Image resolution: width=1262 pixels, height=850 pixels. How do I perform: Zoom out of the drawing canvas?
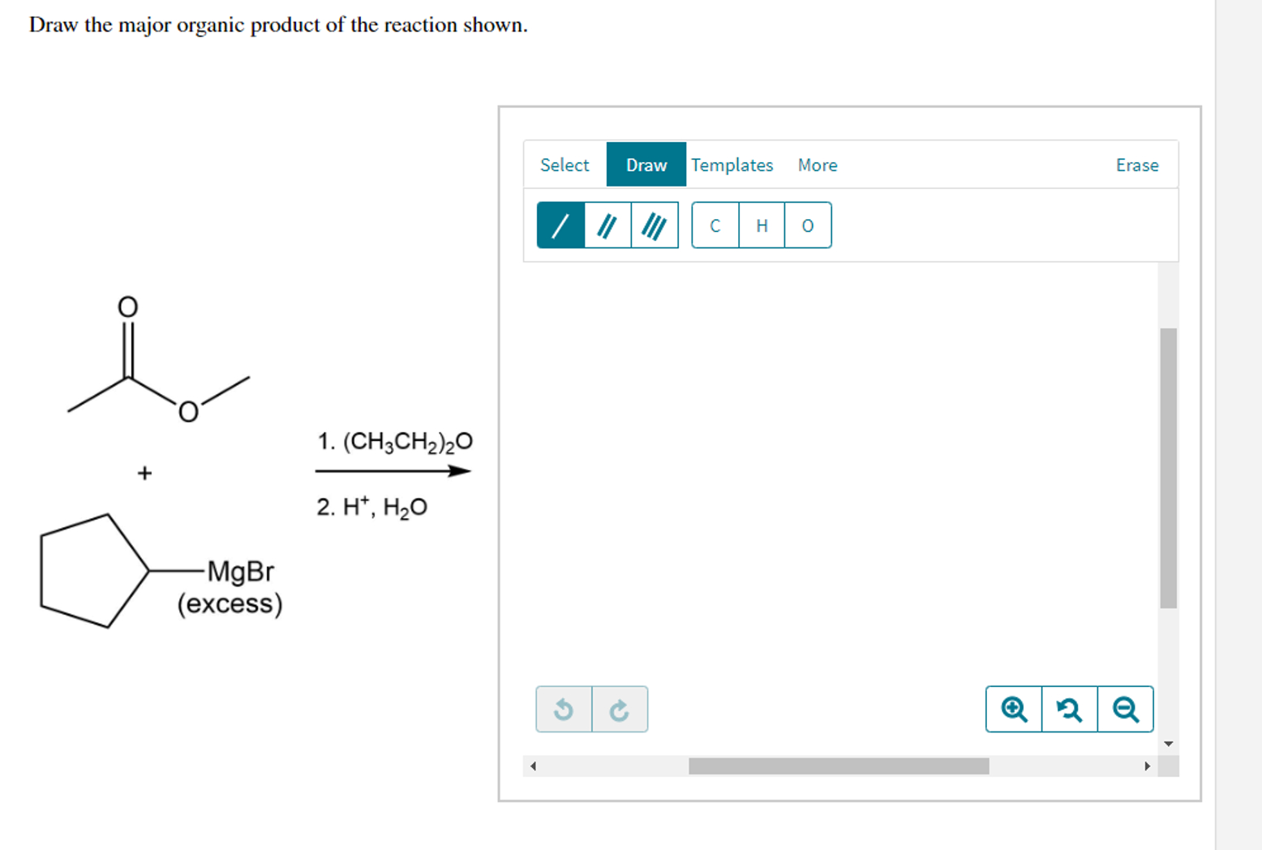[1125, 709]
